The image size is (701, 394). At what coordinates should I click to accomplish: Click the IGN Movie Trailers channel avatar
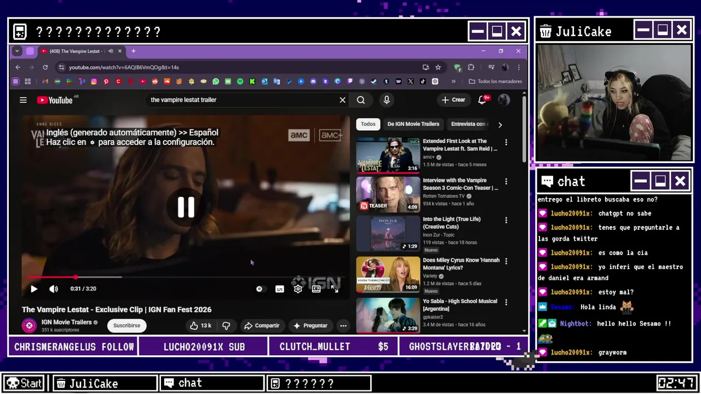pos(29,326)
